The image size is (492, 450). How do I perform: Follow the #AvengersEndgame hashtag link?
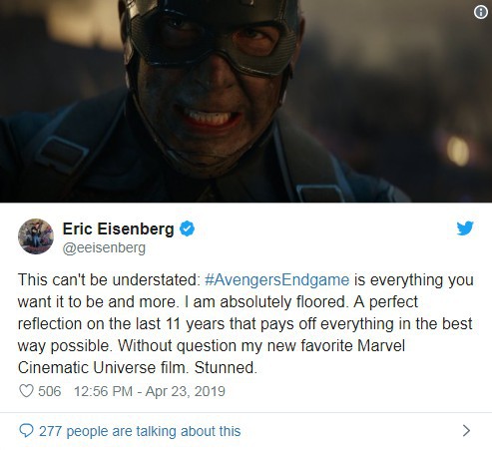[x=277, y=280]
